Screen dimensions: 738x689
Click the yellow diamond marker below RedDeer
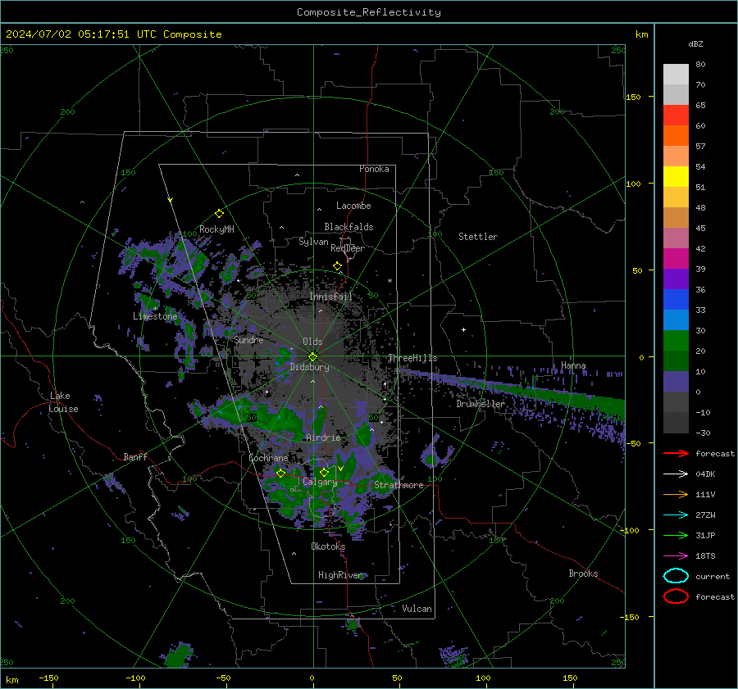click(x=338, y=266)
